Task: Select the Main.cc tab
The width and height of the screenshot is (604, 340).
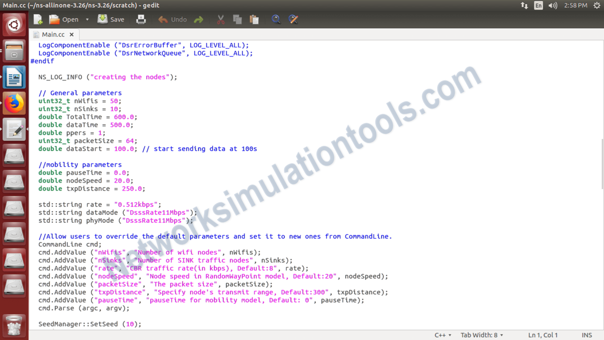Action: (x=53, y=34)
